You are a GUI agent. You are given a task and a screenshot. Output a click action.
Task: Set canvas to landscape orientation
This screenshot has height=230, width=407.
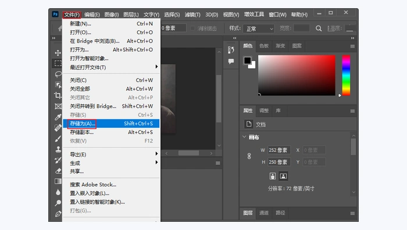pos(283,176)
